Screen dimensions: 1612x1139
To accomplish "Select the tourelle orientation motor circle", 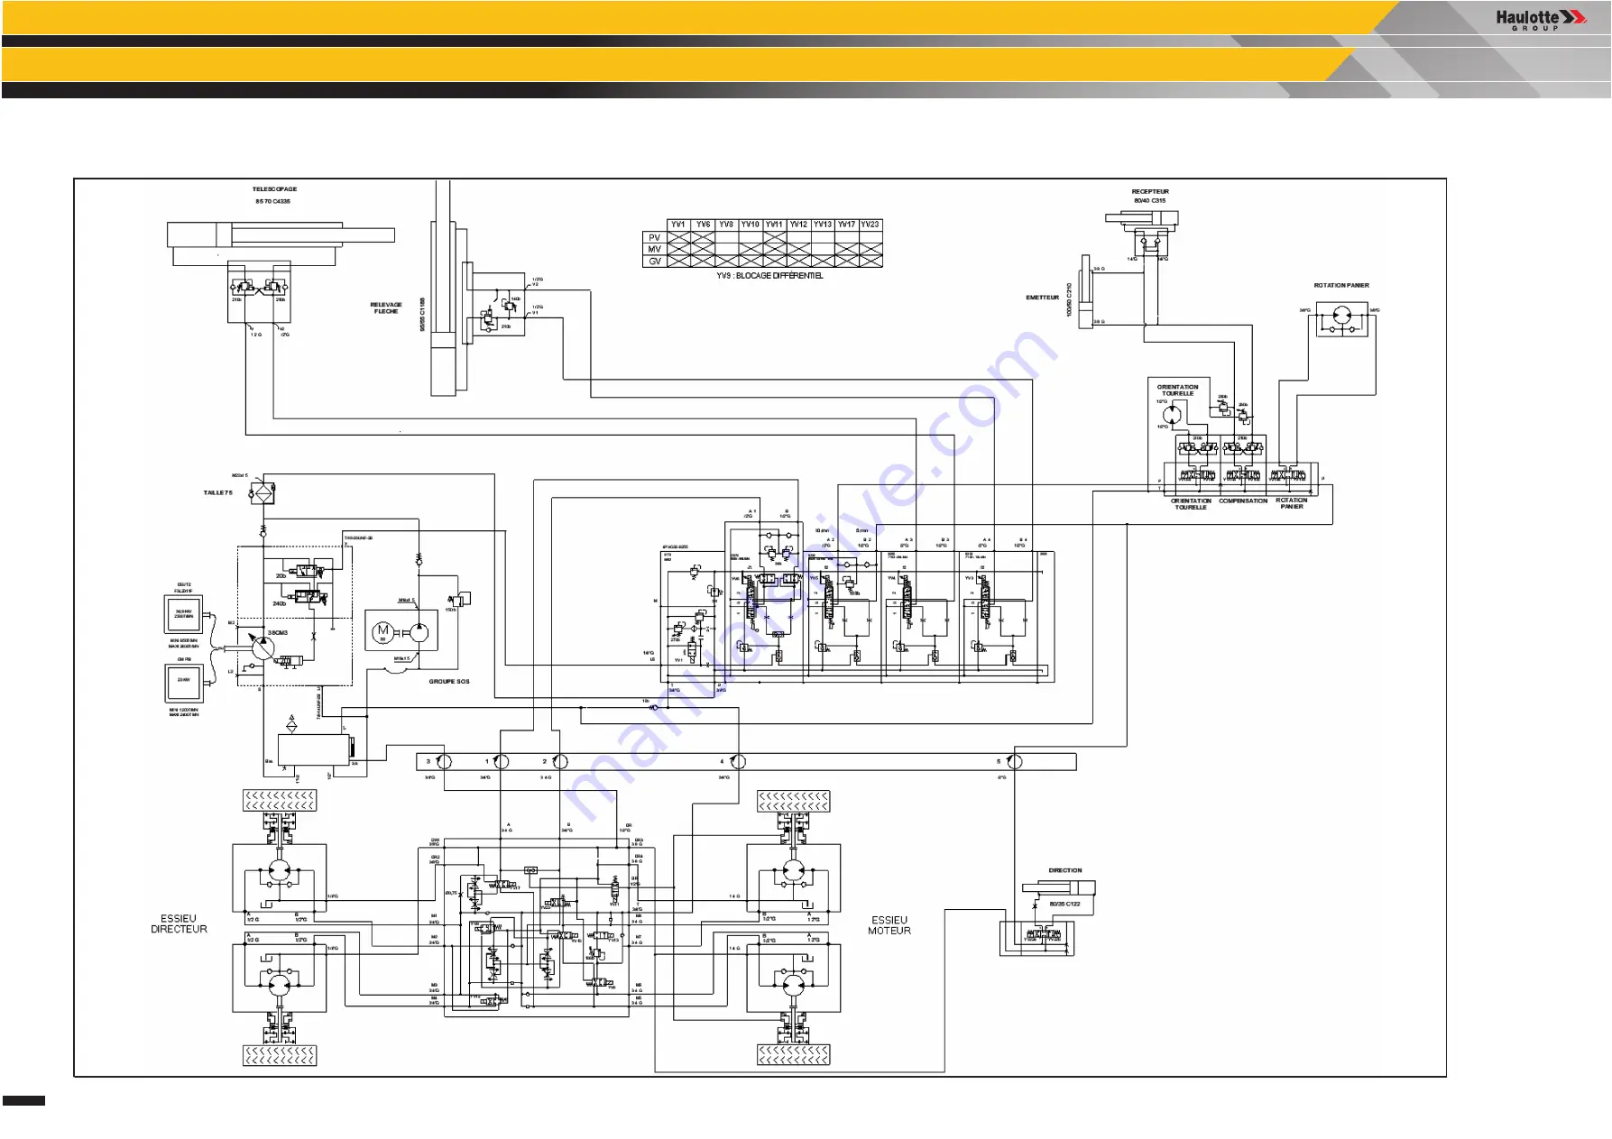I will (x=1171, y=415).
